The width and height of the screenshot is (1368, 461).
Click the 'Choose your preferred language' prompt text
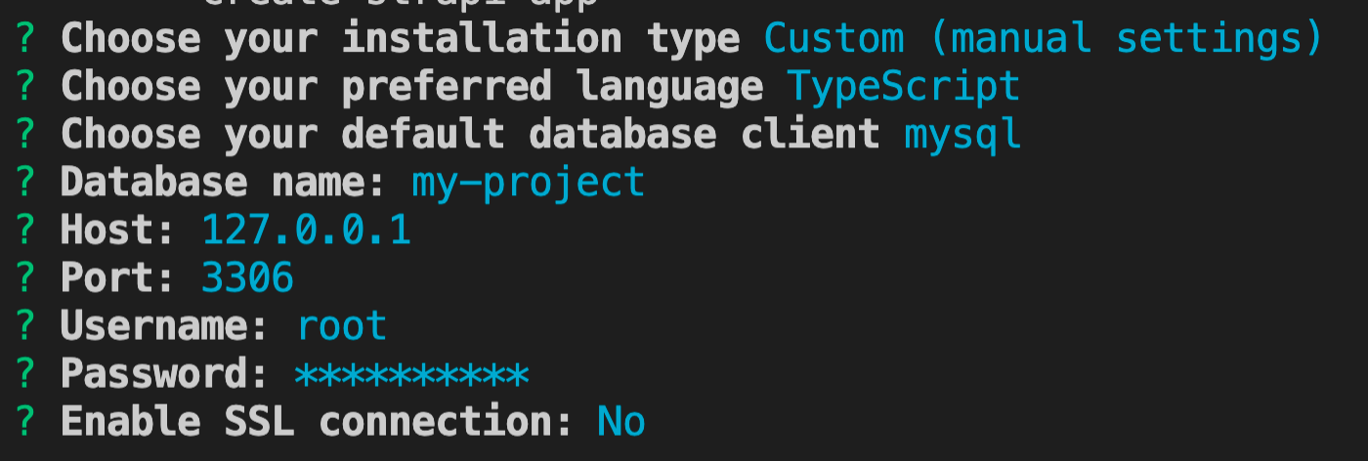click(411, 88)
